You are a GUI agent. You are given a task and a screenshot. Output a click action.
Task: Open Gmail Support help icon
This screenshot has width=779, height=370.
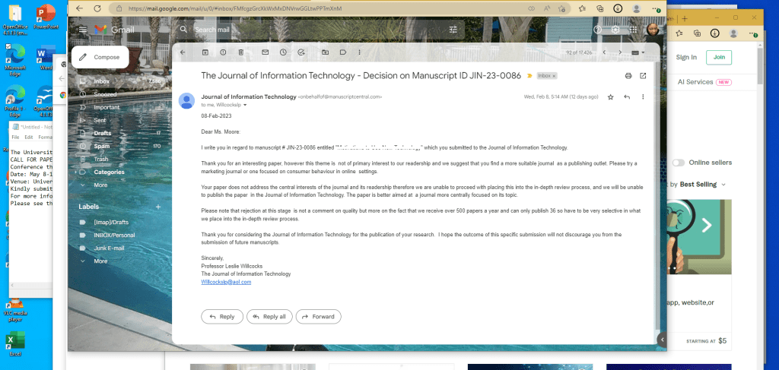tap(598, 30)
